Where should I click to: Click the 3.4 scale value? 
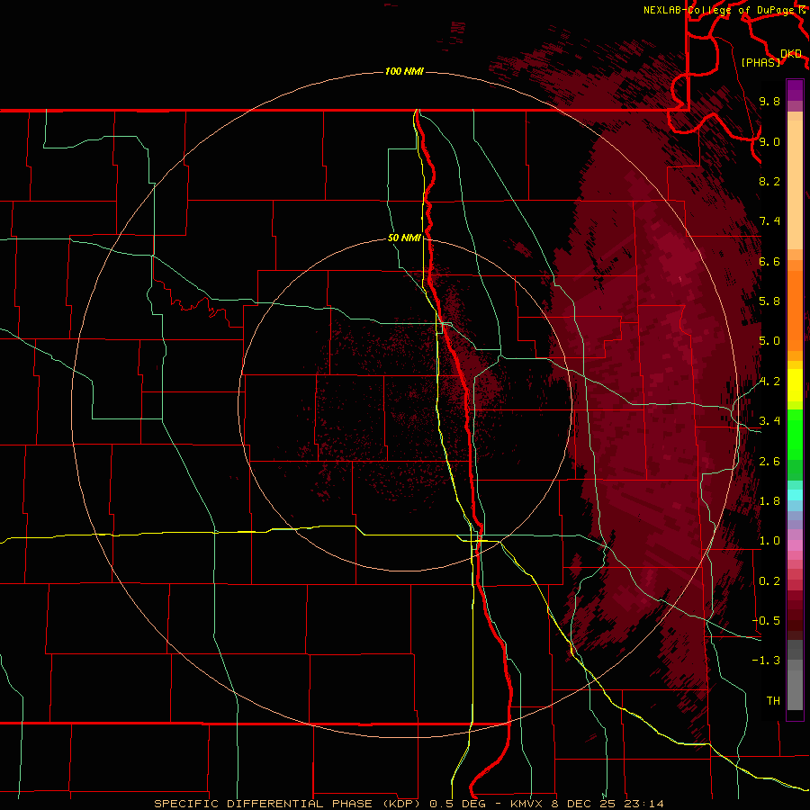point(769,421)
